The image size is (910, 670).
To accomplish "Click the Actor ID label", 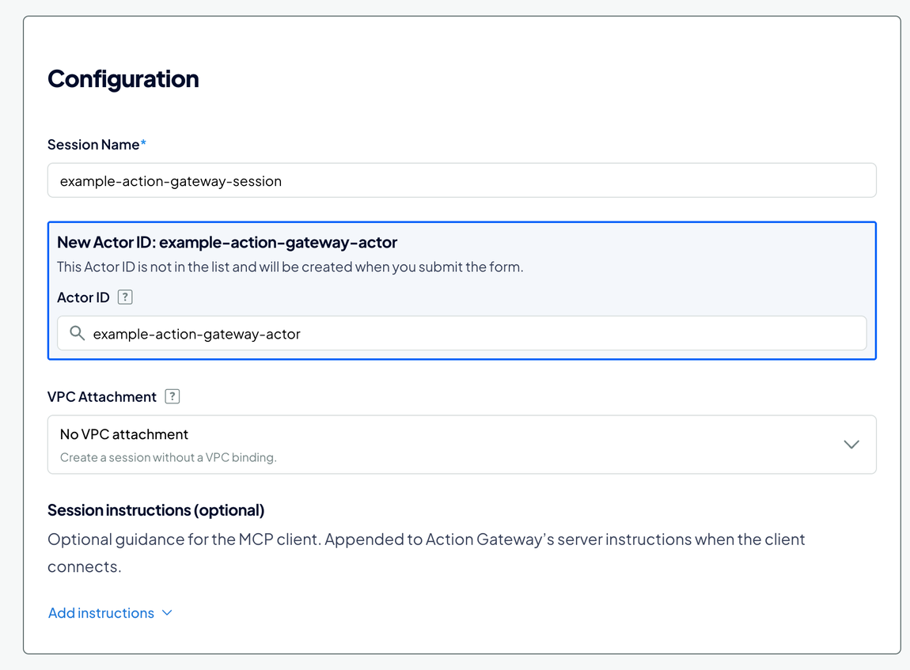I will [83, 297].
